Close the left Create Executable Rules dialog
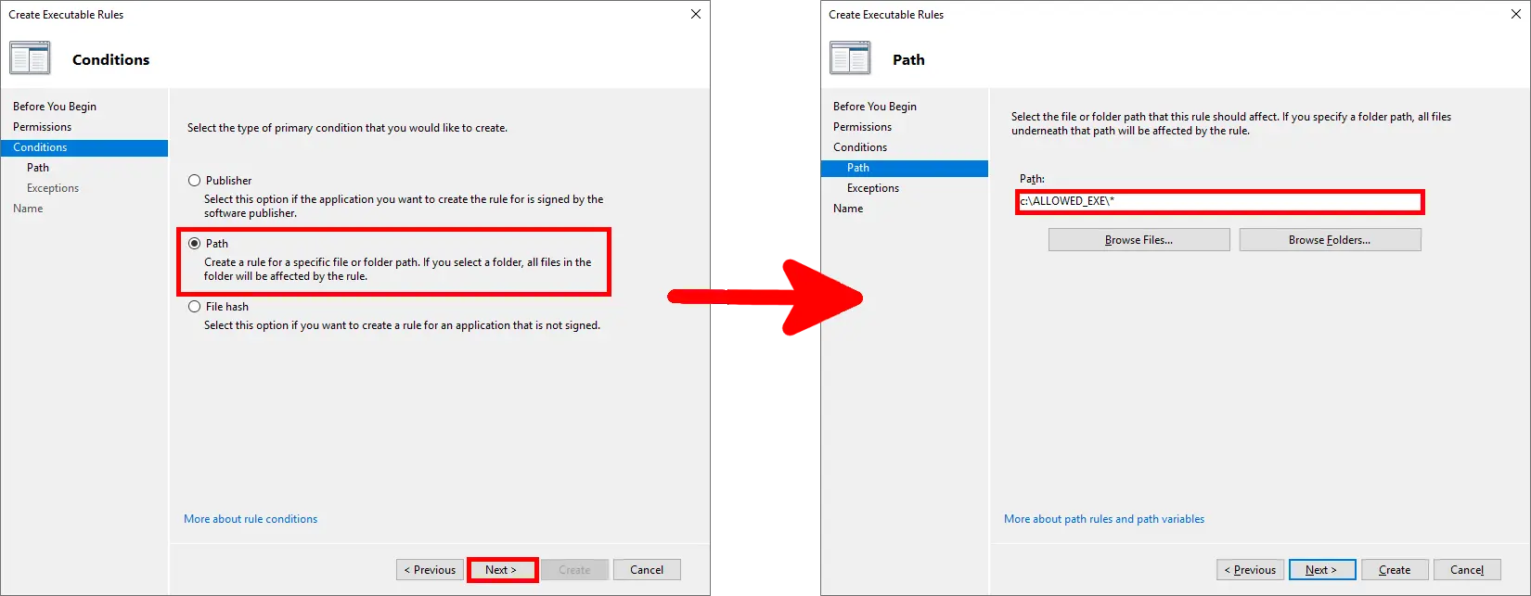The width and height of the screenshot is (1531, 596). [x=696, y=14]
